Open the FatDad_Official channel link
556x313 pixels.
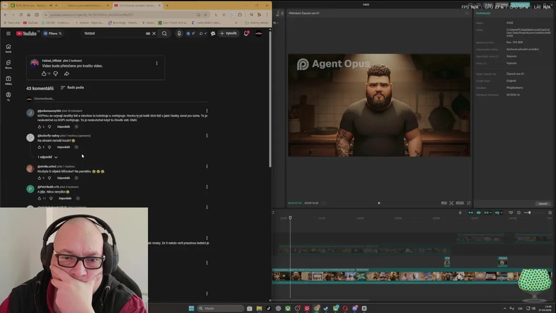[52, 60]
